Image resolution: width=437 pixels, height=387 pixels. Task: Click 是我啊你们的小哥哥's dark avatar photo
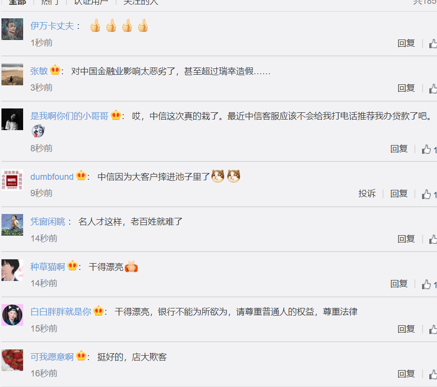[12, 120]
